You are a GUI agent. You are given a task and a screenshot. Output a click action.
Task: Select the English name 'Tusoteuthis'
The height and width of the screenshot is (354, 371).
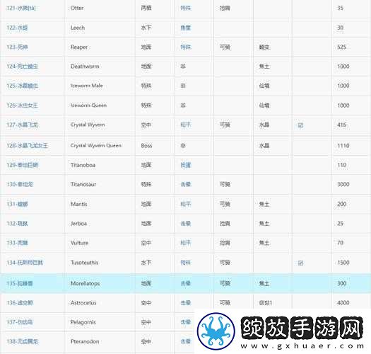coord(85,263)
